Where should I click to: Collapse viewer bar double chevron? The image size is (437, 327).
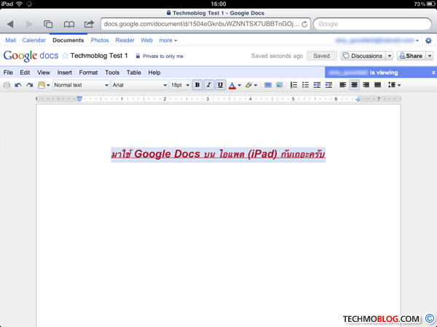pos(433,73)
